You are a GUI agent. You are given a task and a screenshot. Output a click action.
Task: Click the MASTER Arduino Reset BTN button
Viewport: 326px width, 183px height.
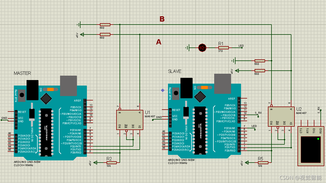tap(22, 95)
